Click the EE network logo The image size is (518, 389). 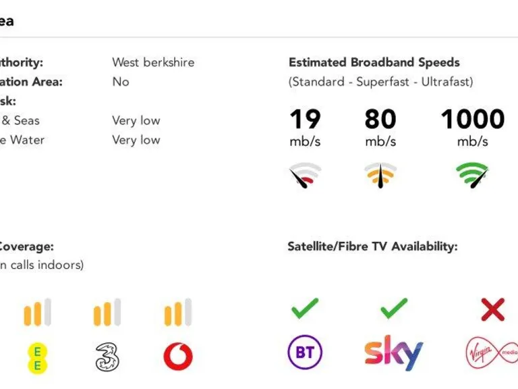click(x=37, y=357)
